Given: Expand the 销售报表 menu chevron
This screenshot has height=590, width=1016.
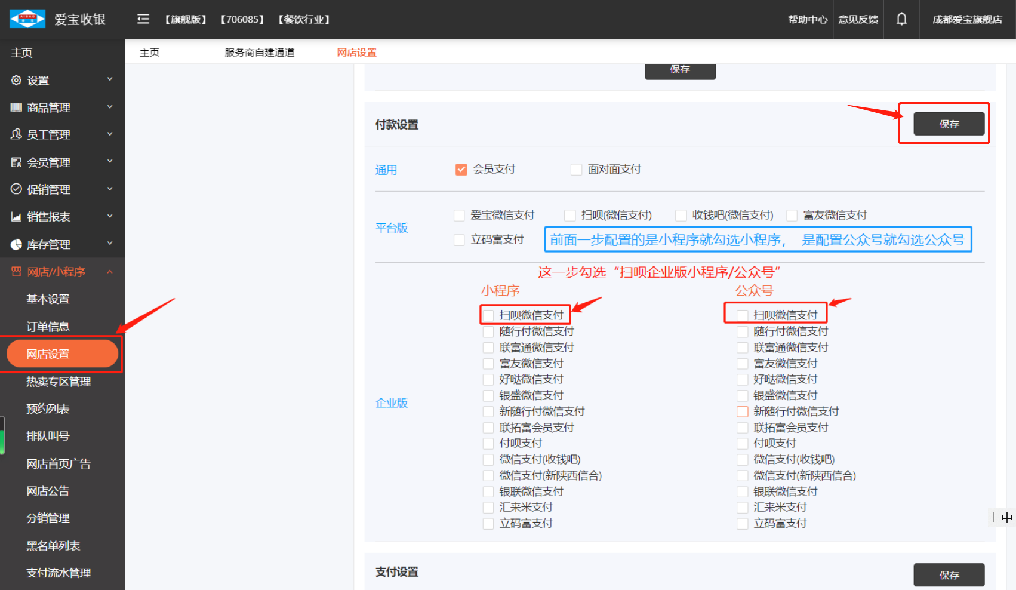Looking at the screenshot, I should [110, 216].
